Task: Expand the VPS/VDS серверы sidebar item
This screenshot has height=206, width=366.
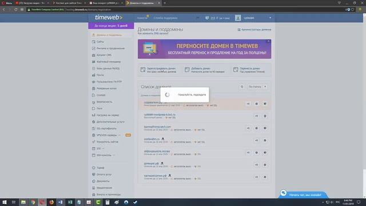Action: pos(120,135)
